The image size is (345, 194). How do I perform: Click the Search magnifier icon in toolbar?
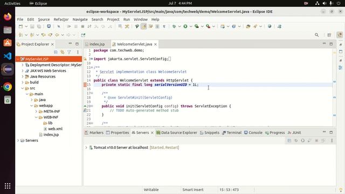click(x=316, y=35)
